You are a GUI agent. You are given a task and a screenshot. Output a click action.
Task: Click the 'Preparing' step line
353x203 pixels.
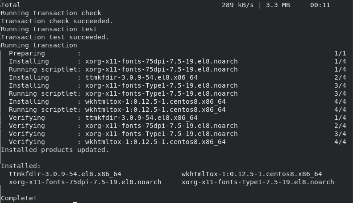pos(178,54)
